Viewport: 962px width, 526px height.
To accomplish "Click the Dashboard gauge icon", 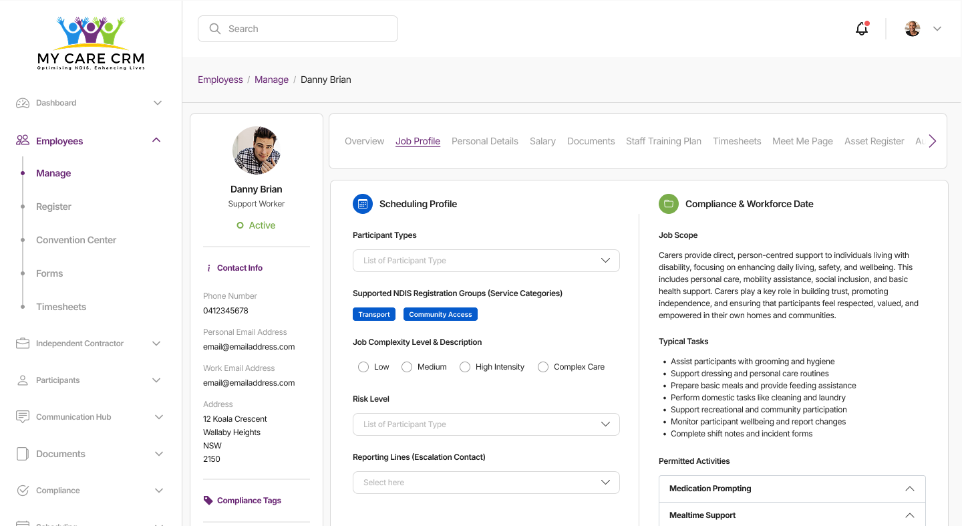I will tap(23, 103).
